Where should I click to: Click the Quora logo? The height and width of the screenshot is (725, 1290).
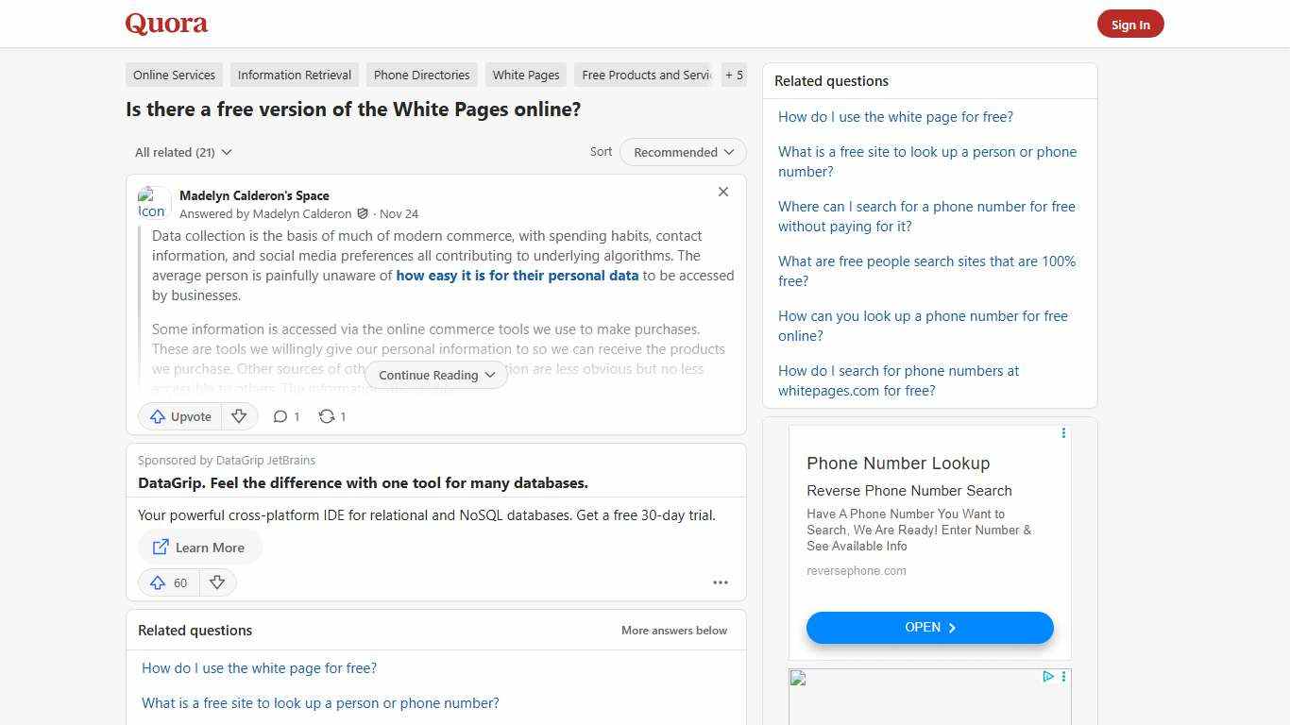click(165, 24)
